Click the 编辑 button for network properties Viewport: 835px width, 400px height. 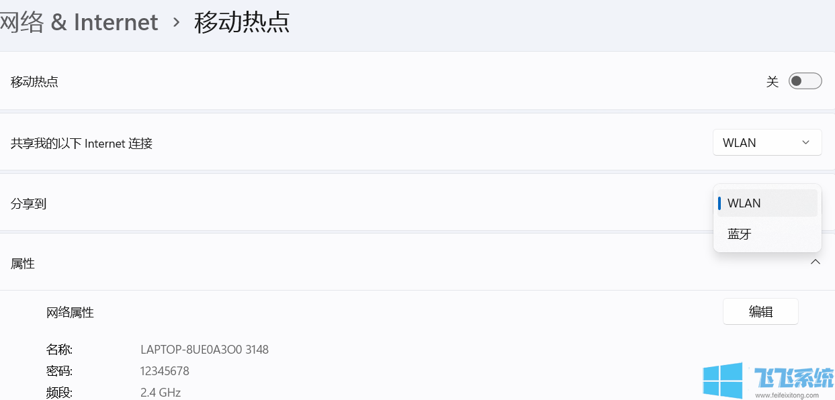[x=760, y=311]
